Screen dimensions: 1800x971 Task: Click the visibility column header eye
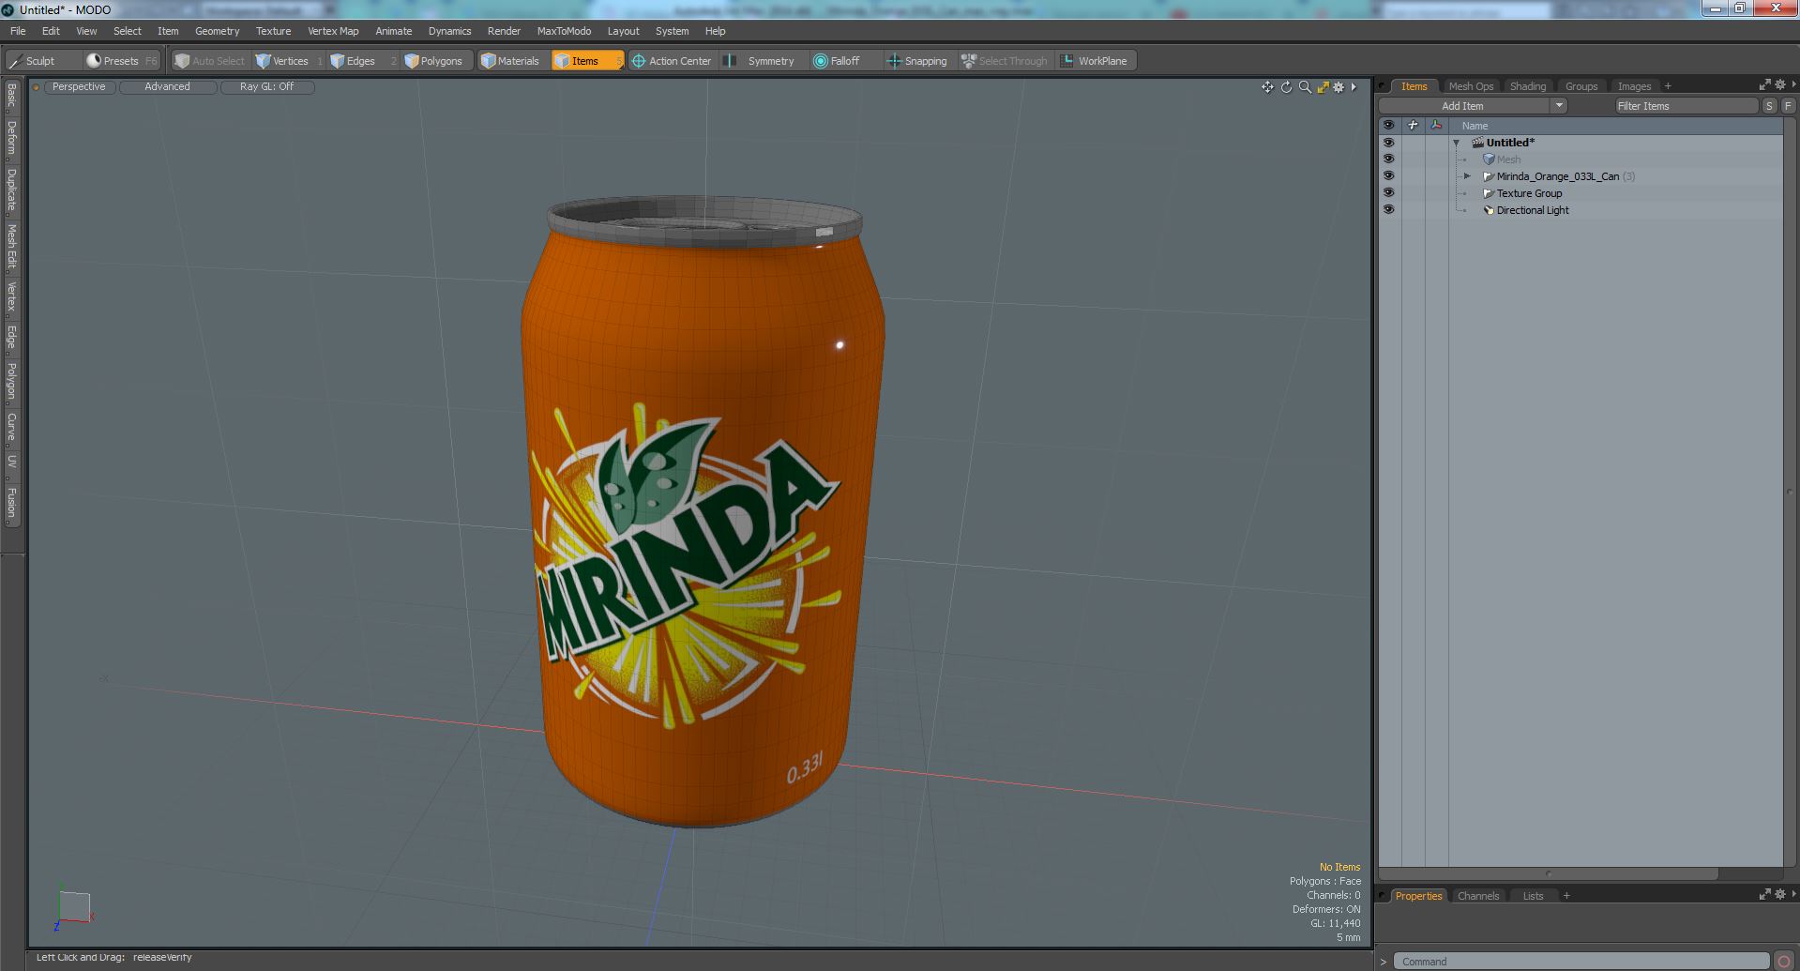click(1388, 126)
